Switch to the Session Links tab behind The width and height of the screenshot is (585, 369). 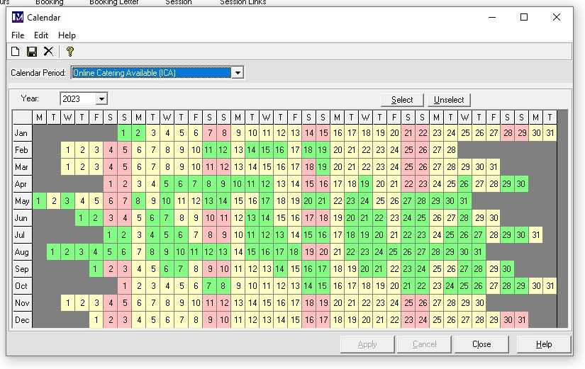pos(243,2)
